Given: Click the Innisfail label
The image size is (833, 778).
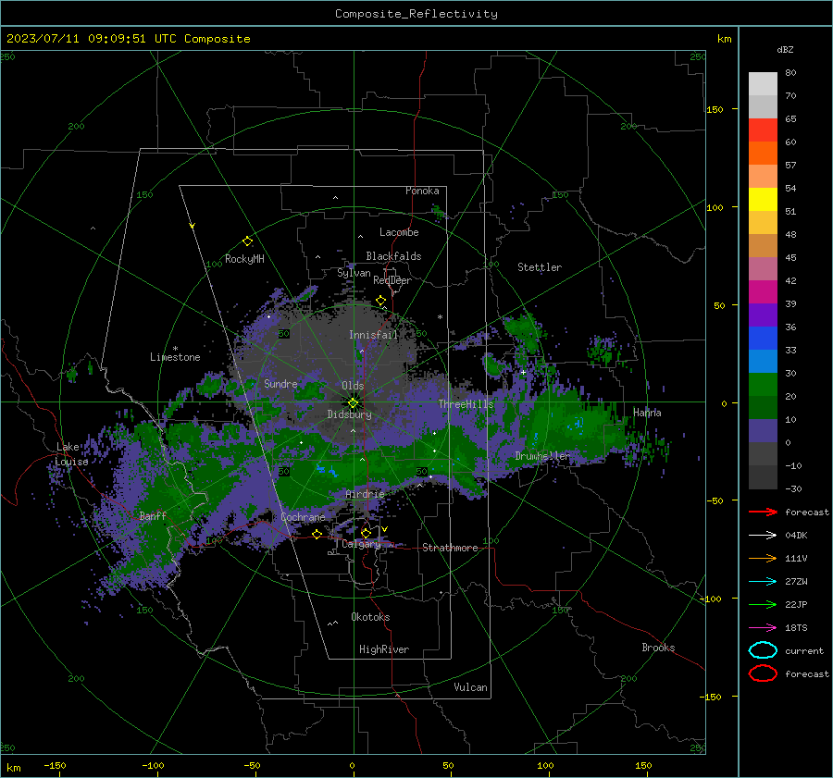Looking at the screenshot, I should pyautogui.click(x=373, y=335).
